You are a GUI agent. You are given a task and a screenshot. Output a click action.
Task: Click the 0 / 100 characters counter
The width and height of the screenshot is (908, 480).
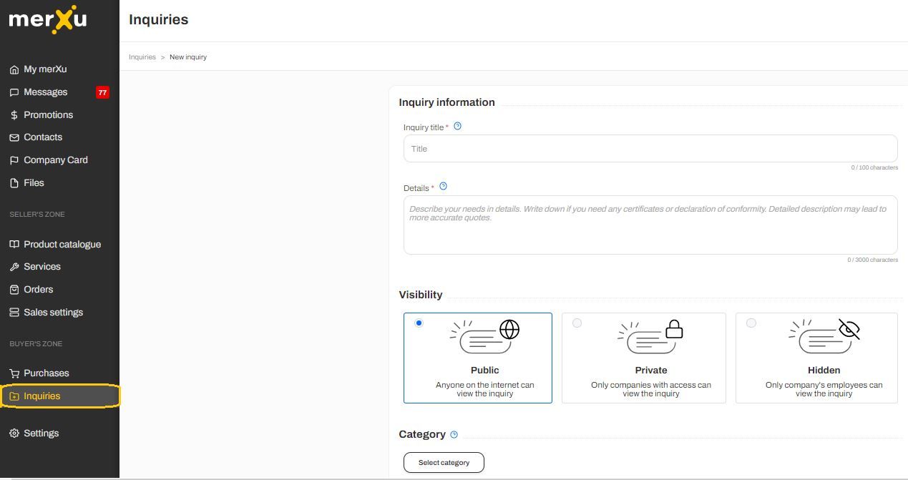click(874, 167)
